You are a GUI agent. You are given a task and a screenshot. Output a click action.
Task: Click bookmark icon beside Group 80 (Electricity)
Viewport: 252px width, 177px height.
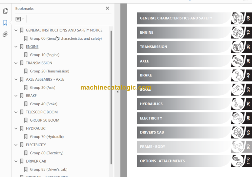point(26,153)
